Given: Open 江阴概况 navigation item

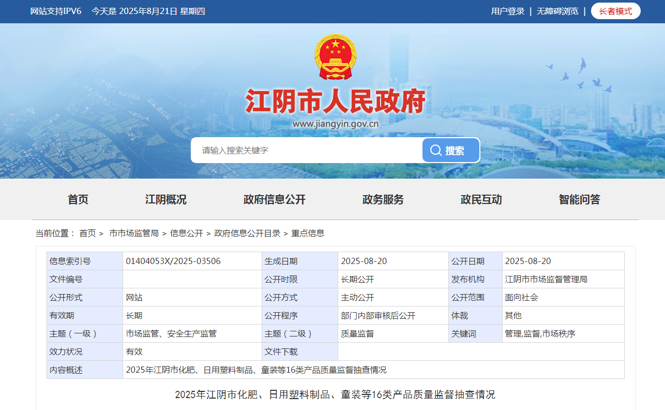Looking at the screenshot, I should point(166,199).
